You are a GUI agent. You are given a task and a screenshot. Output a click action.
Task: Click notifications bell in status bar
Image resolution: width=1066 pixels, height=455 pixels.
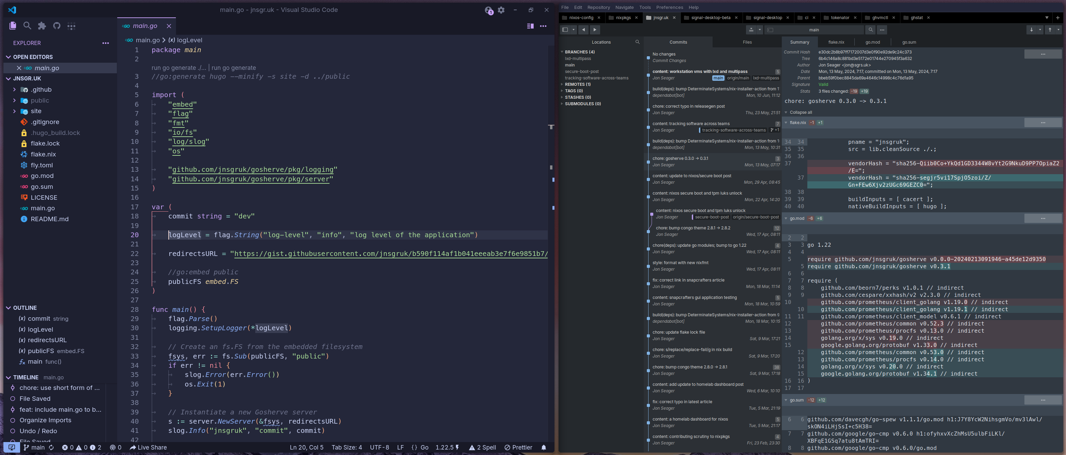click(544, 447)
